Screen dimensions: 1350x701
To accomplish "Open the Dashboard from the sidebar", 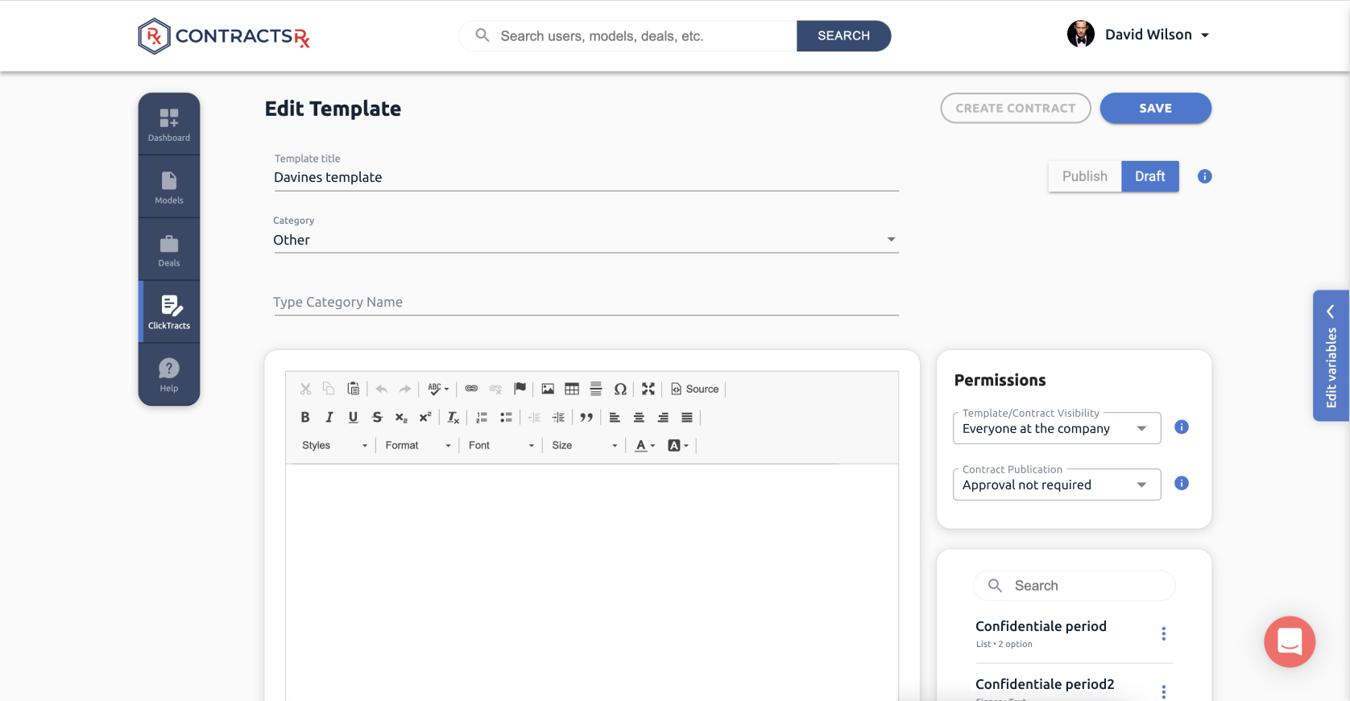I will [x=169, y=125].
